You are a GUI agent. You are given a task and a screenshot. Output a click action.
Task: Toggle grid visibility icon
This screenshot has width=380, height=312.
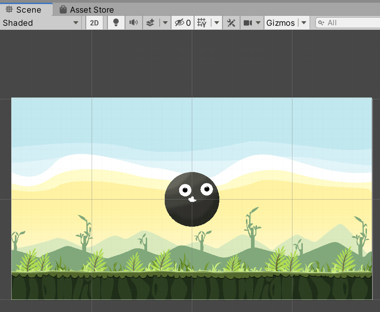pyautogui.click(x=202, y=23)
